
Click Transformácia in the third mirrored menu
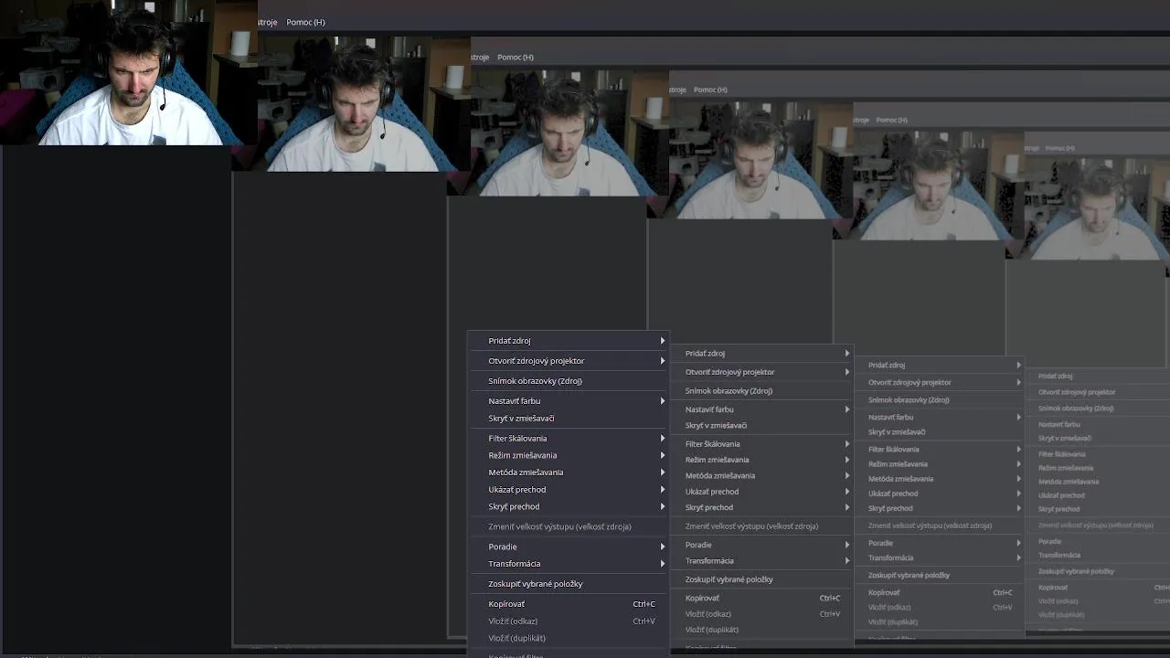pos(940,557)
